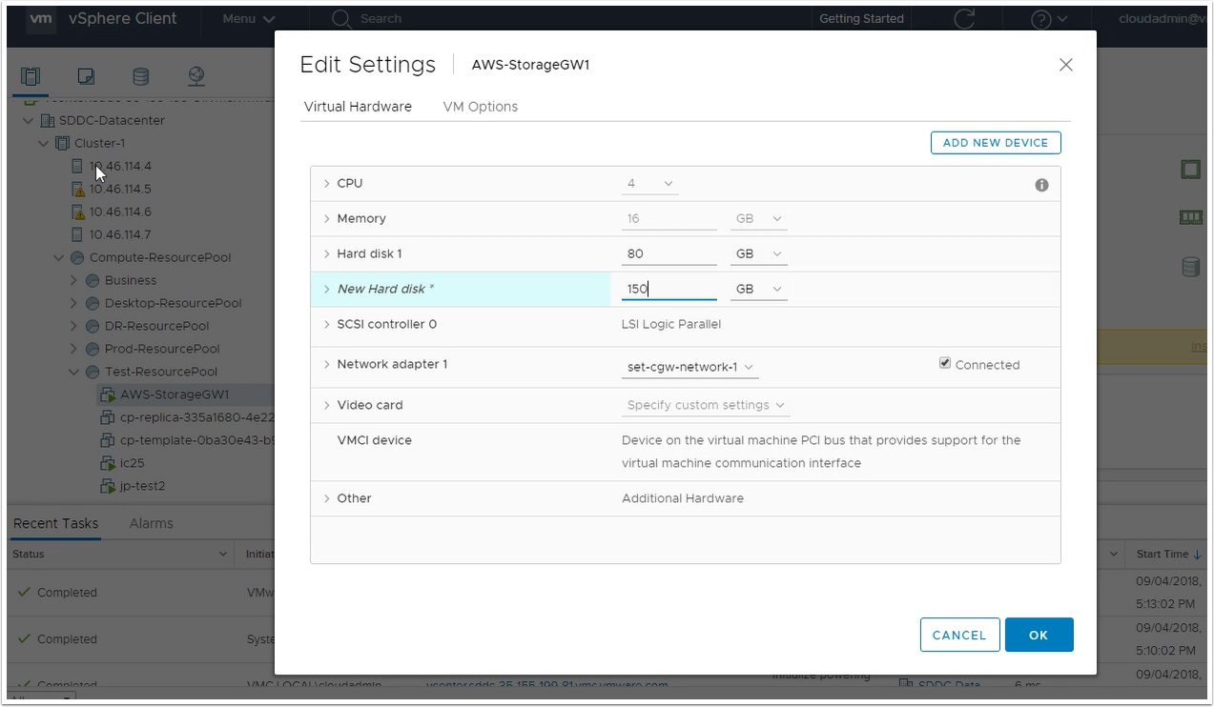
Task: Open the help question mark menu
Action: coord(1049,19)
